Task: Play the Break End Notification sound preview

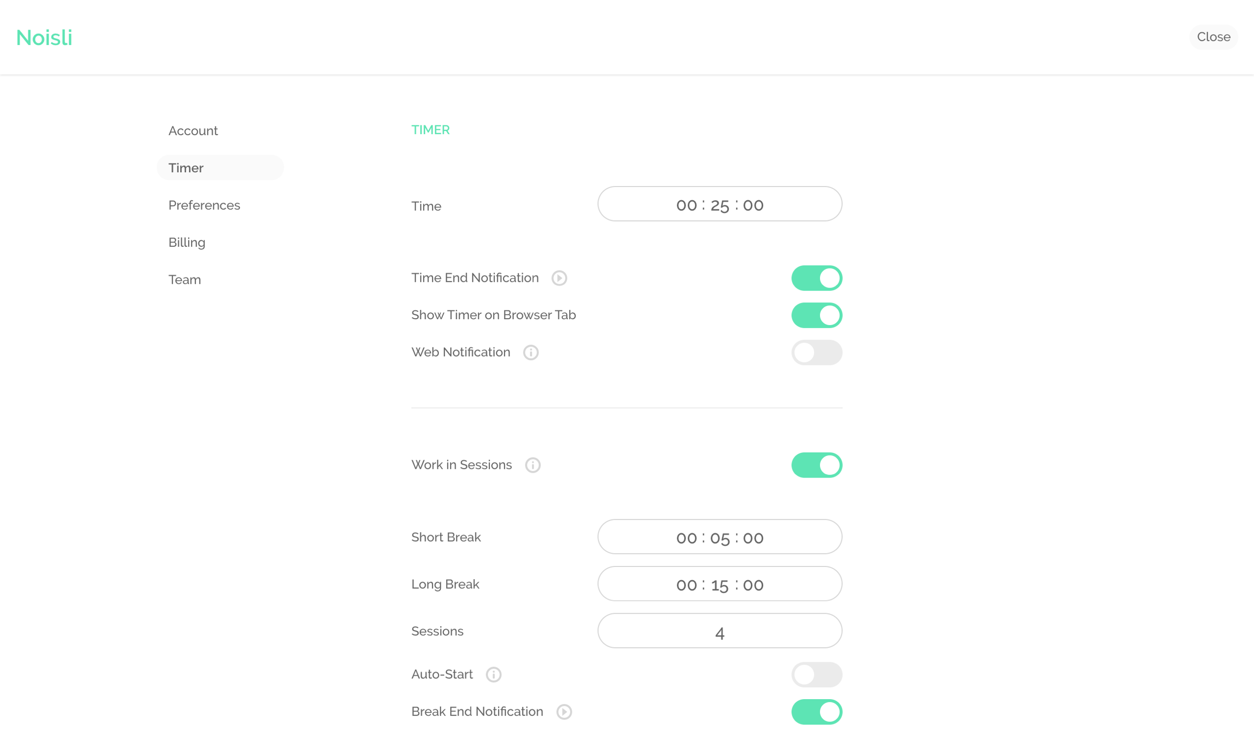Action: (x=564, y=712)
